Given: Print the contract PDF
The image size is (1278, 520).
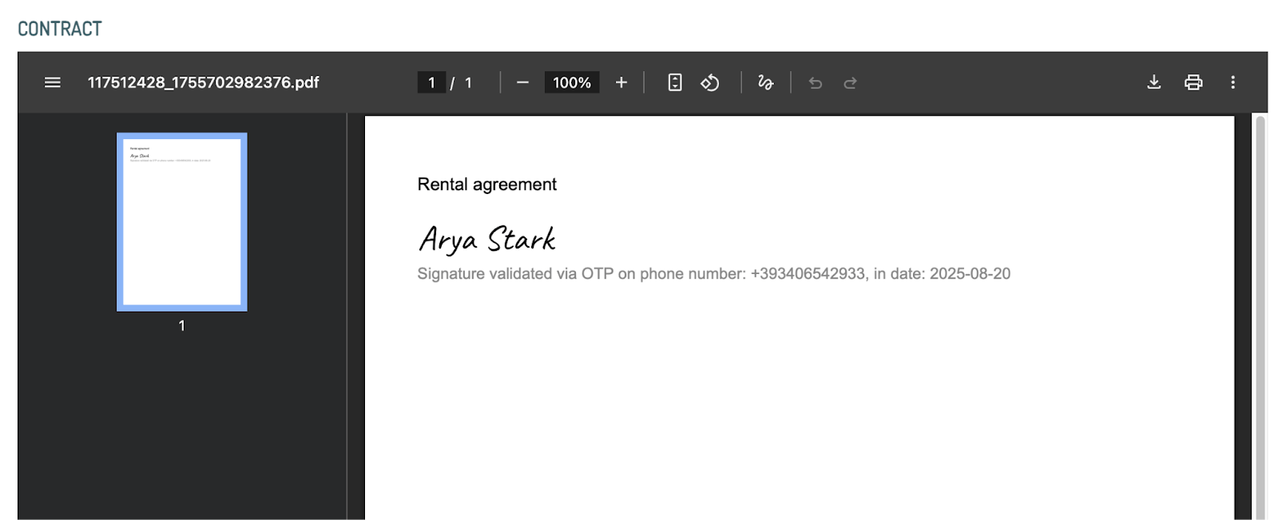Looking at the screenshot, I should [x=1193, y=82].
